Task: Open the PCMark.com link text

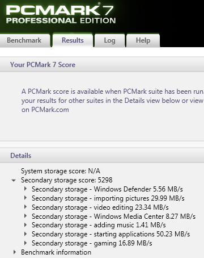Action: (x=50, y=110)
